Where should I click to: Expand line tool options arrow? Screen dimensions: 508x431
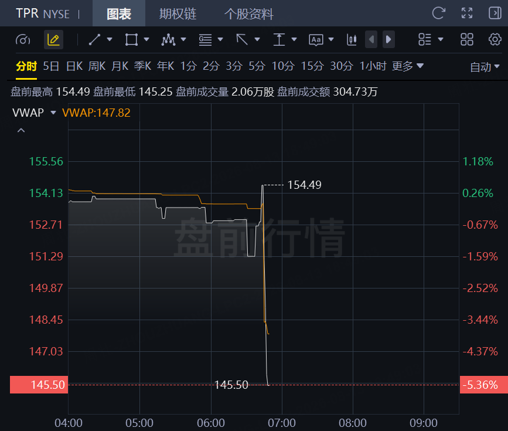tap(110, 39)
